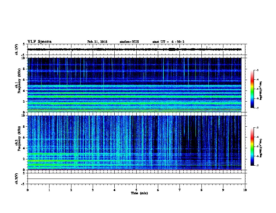Click the VLF Spectra plot title

point(39,42)
